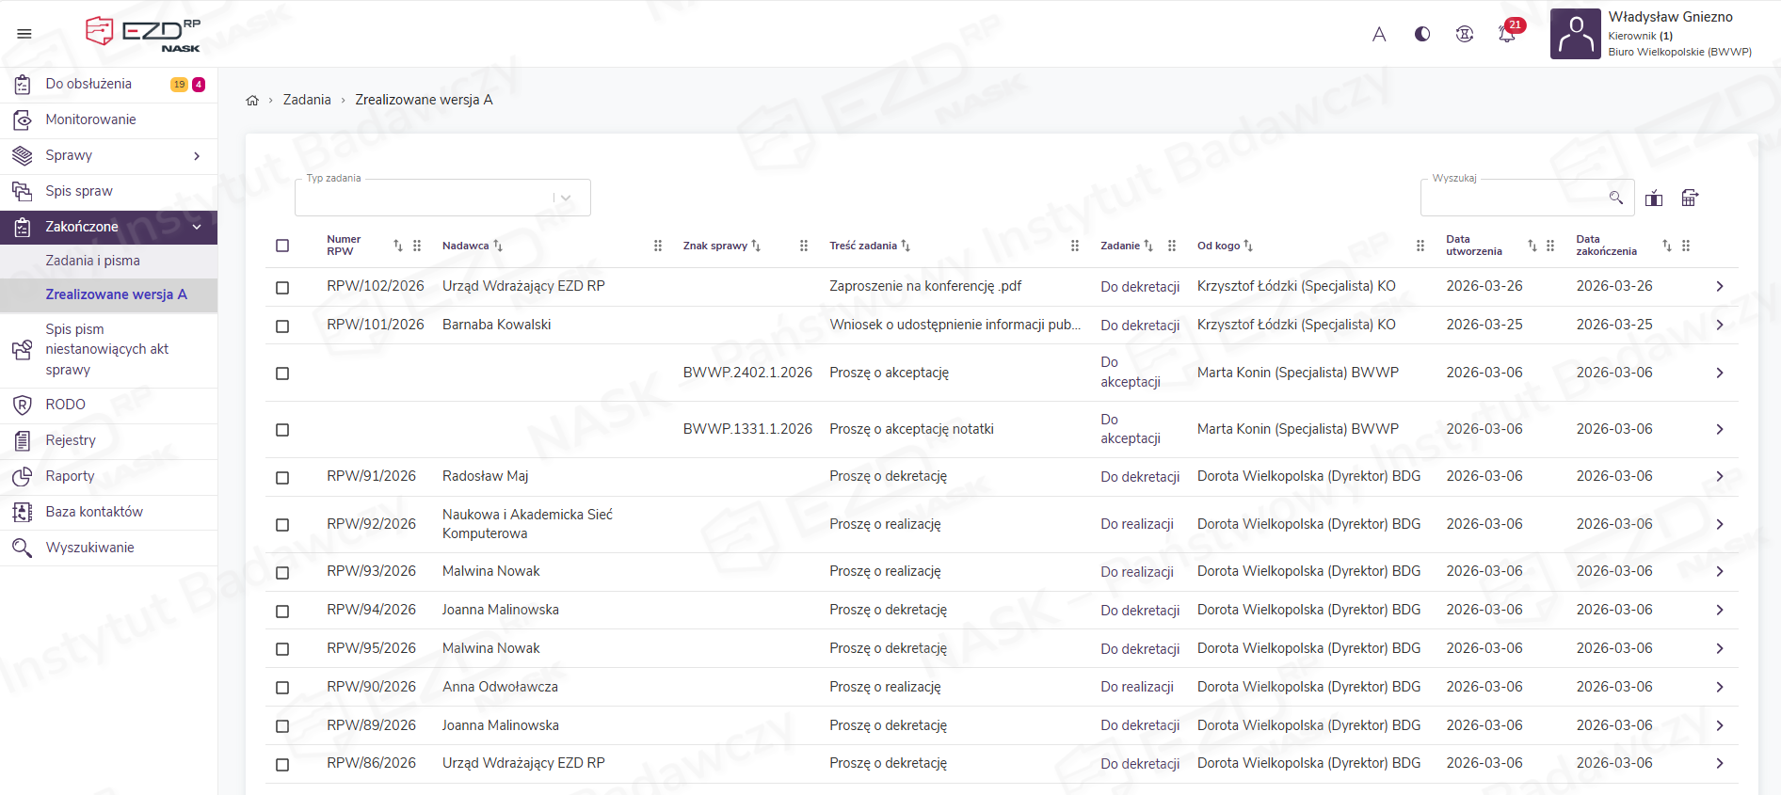Viewport: 1781px width, 795px height.
Task: Toggle the contrast mode icon
Action: coord(1422,34)
